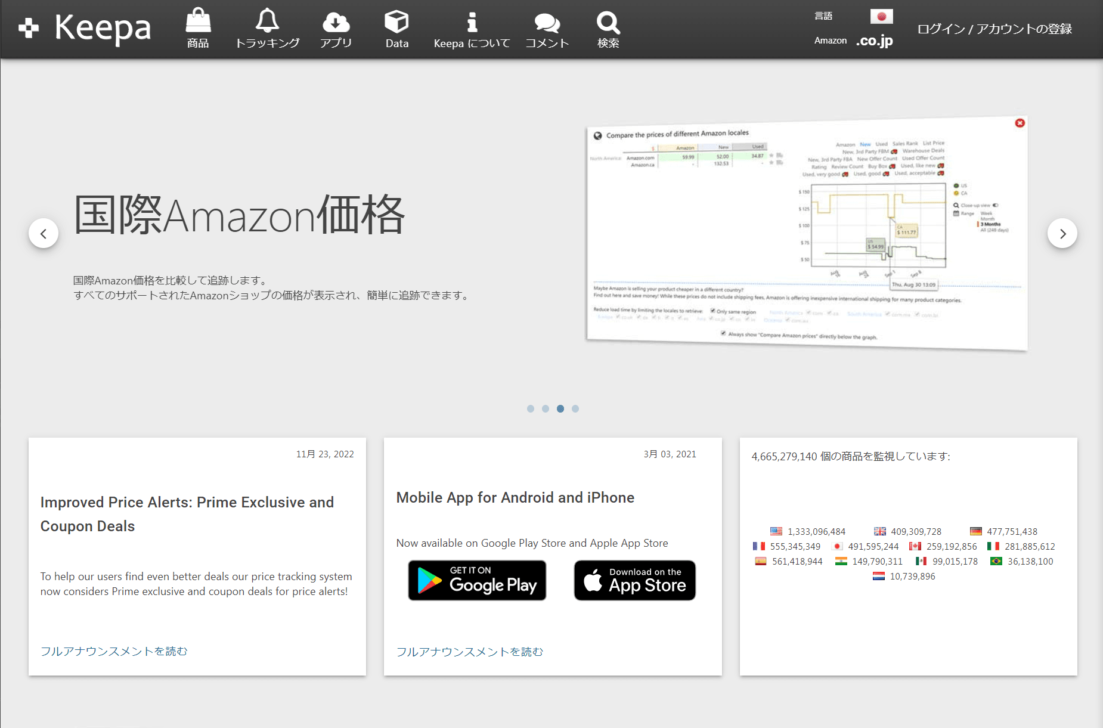This screenshot has height=728, width=1103.
Task: Click Japan flag 491,595,244 count
Action: [865, 546]
